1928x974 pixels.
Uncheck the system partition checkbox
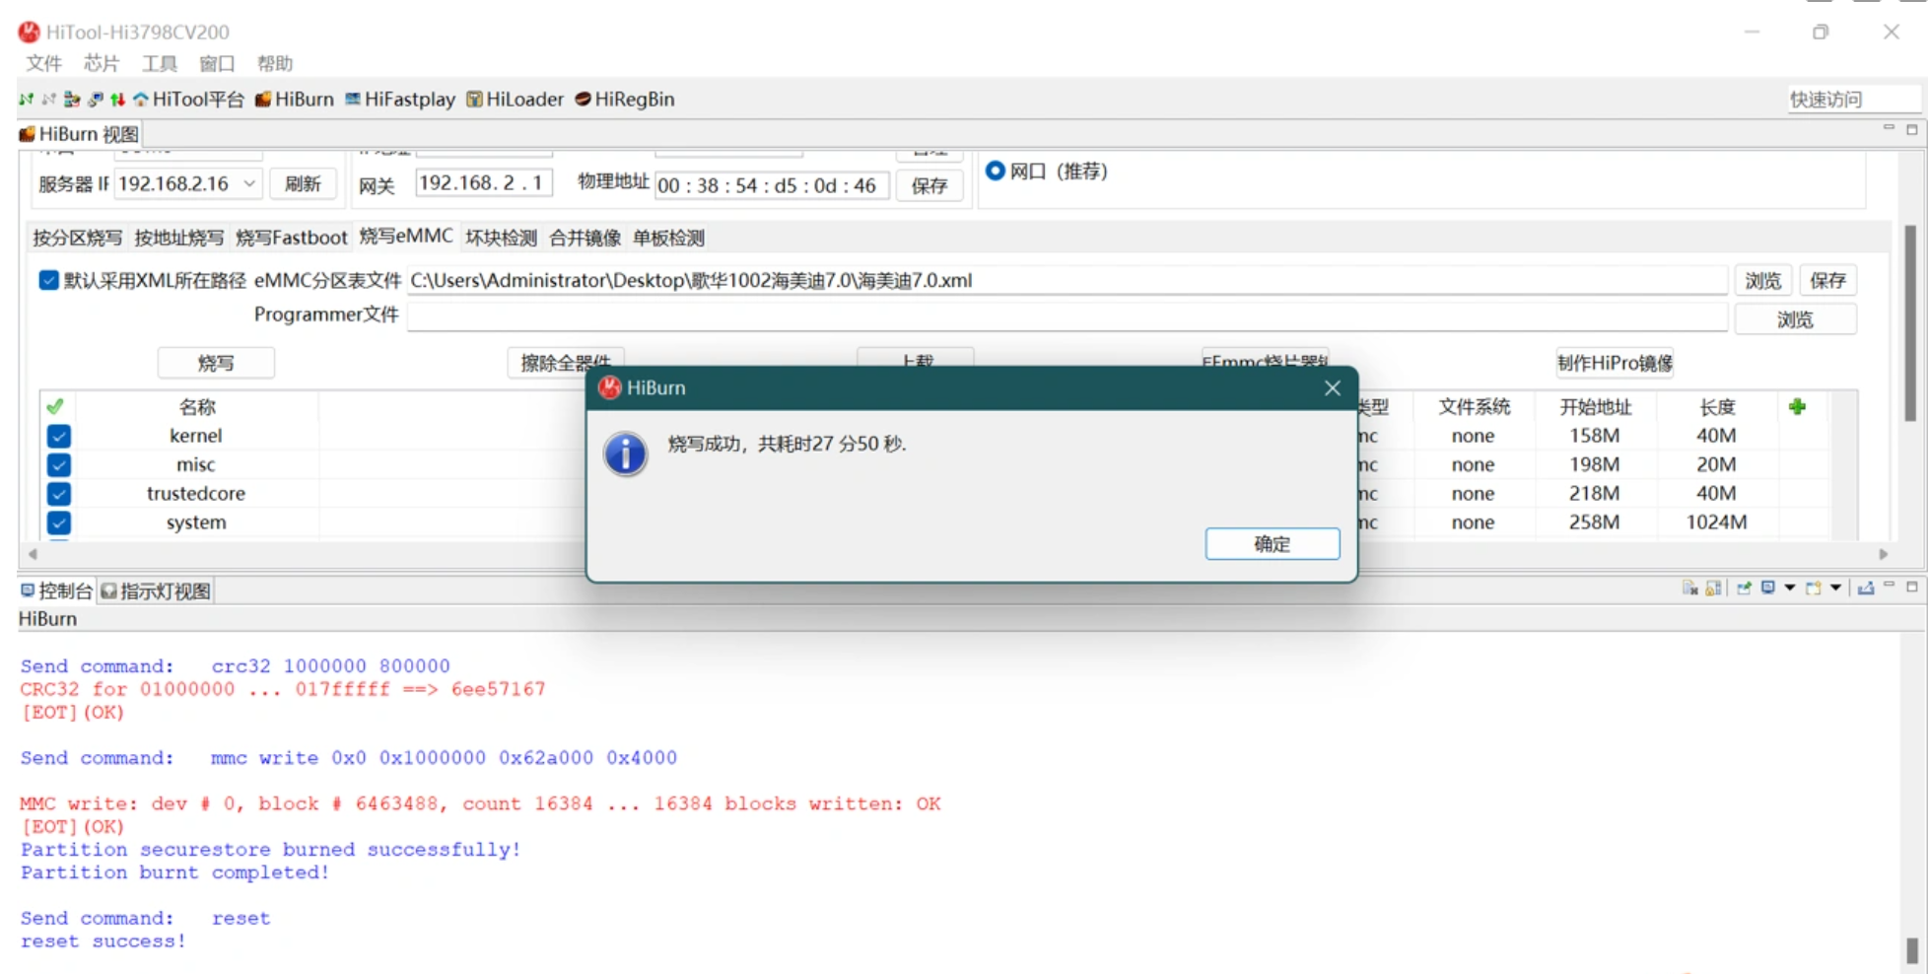(x=59, y=522)
